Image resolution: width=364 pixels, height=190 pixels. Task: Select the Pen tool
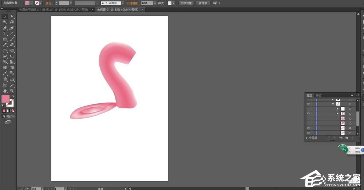5,28
